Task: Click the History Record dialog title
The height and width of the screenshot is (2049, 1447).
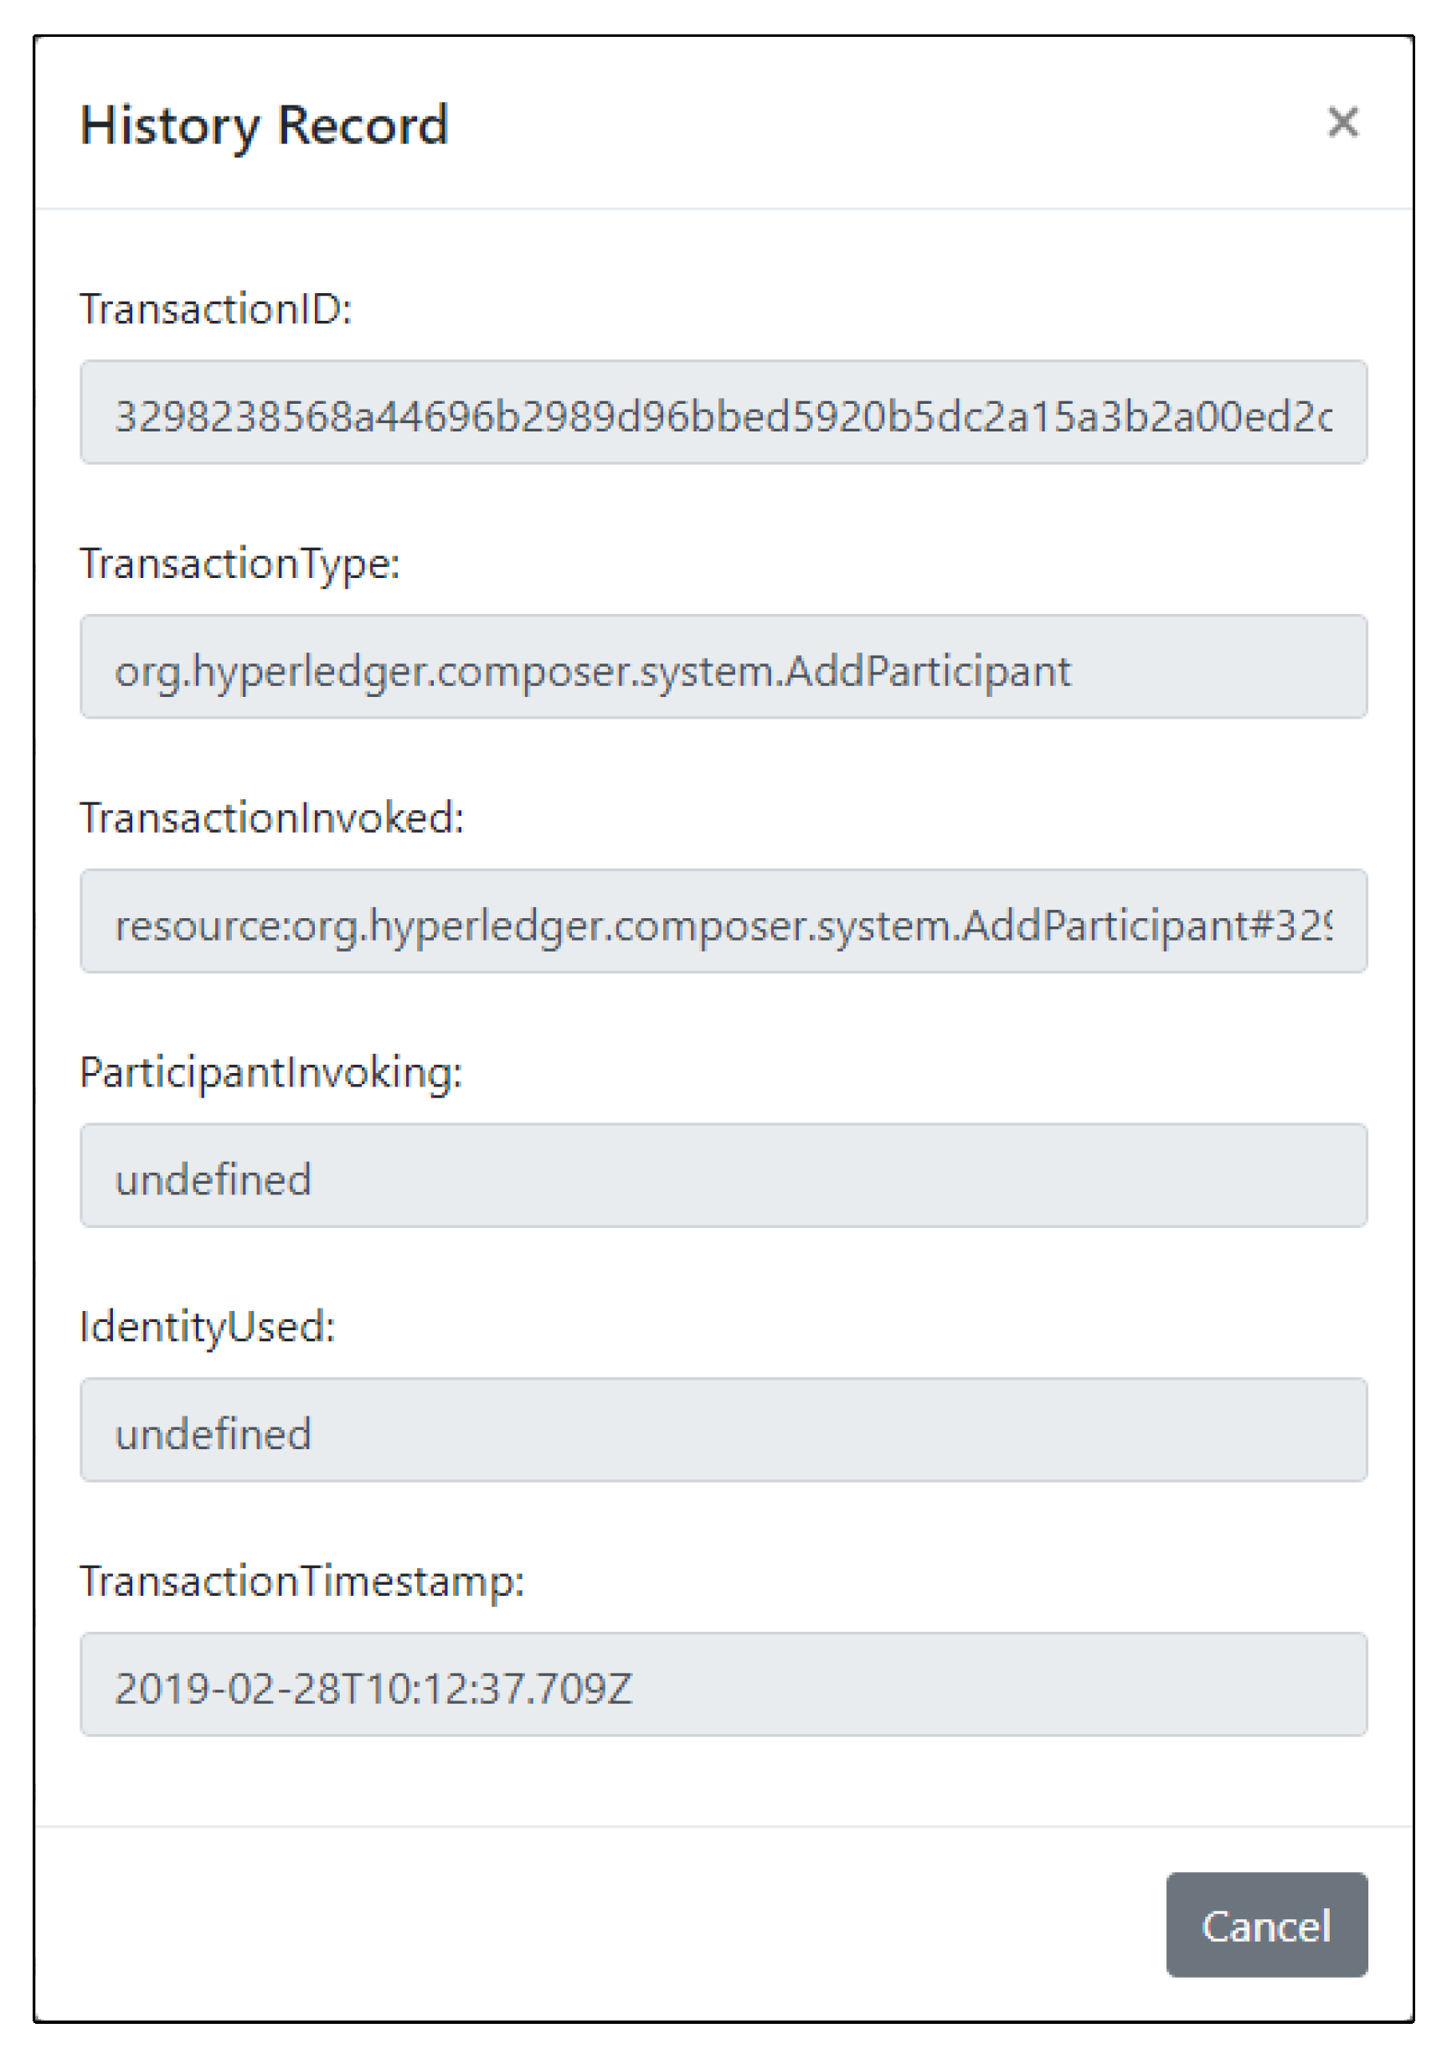Action: (264, 126)
